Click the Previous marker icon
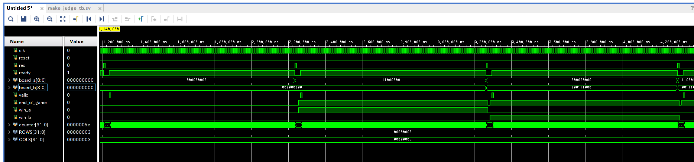Viewport: 694px width, 162px height. [154, 19]
